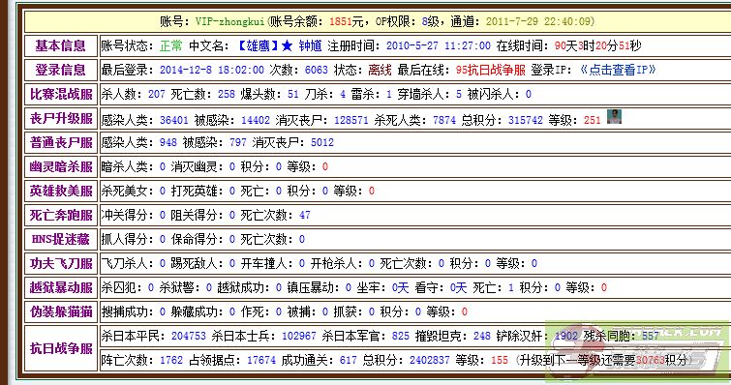Select the 英雄救美服 category label
The height and width of the screenshot is (385, 731).
pos(61,191)
